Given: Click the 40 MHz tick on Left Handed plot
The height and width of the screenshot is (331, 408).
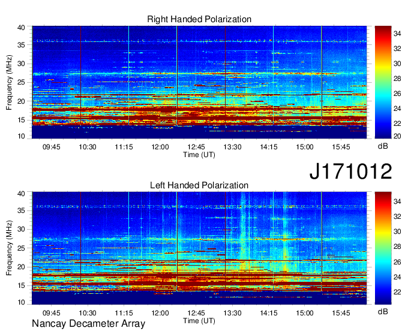Looking at the screenshot, I should tap(22, 194).
